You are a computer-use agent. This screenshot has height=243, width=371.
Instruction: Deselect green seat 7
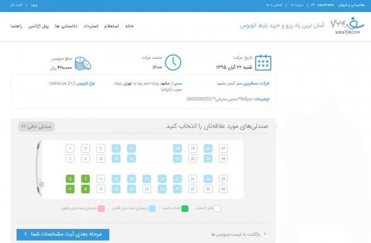pos(85,179)
